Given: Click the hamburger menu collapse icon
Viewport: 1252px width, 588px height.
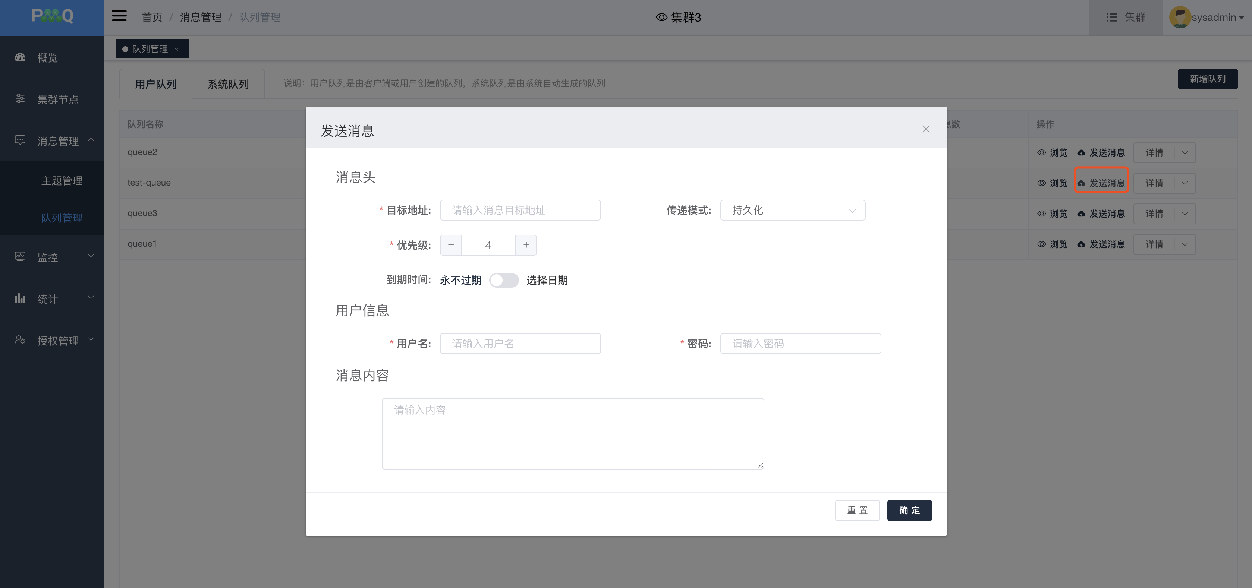Looking at the screenshot, I should [119, 16].
